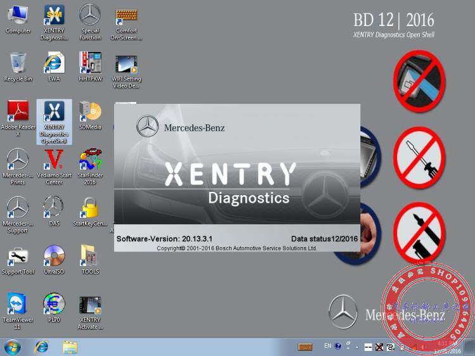Open Windows Explorer from the taskbar
475x356 pixels.
coord(70,347)
